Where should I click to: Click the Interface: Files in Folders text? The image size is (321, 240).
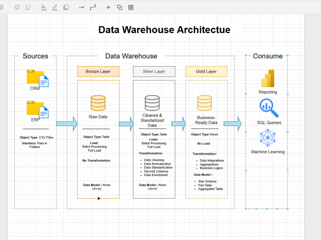pos(35,145)
